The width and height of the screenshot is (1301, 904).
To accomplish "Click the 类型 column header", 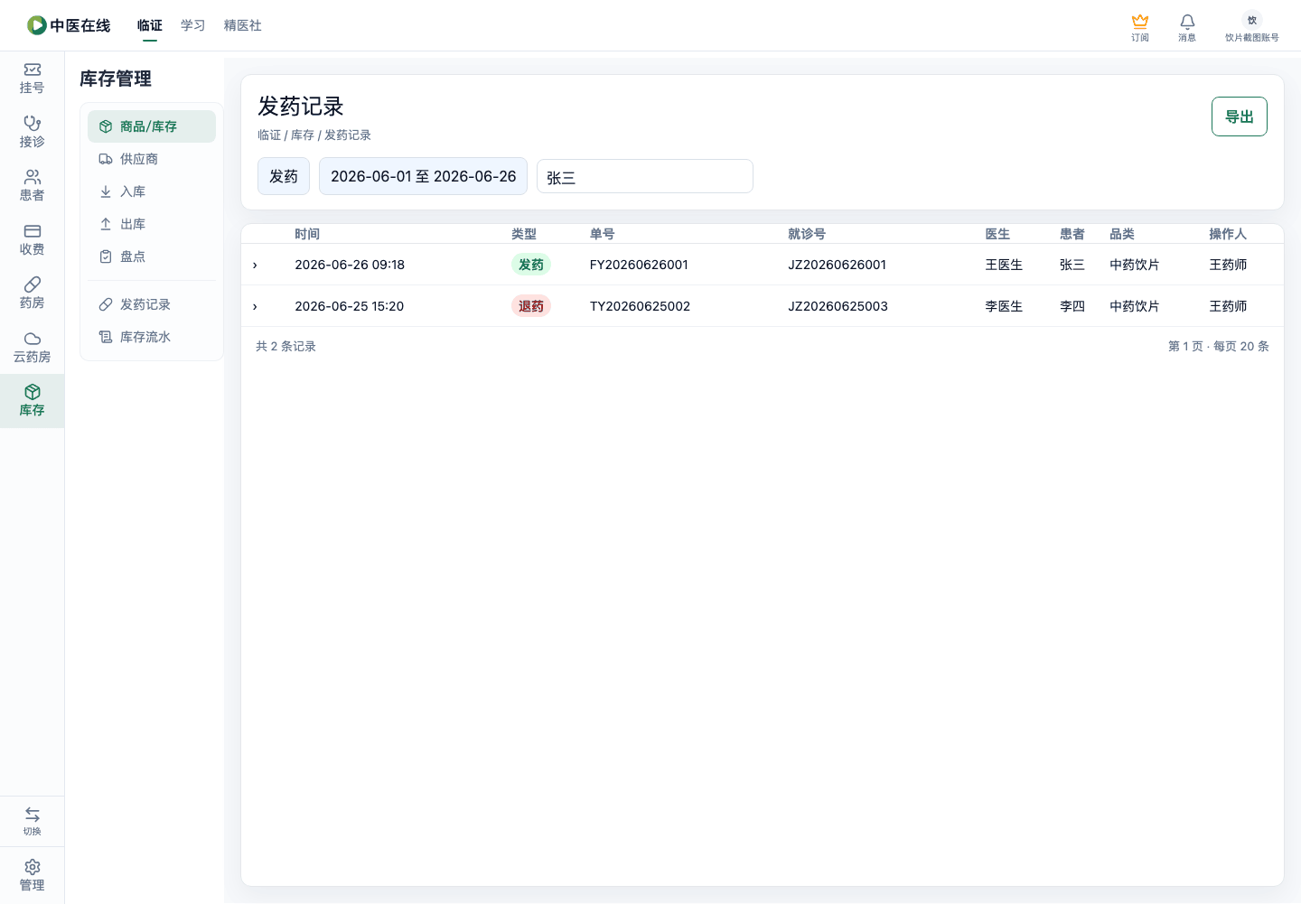I will [x=524, y=234].
